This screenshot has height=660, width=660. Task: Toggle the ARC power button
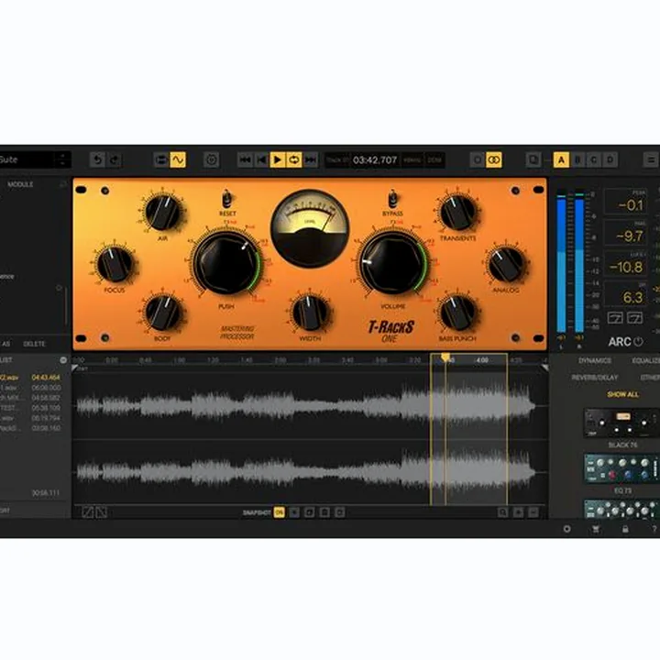[639, 342]
